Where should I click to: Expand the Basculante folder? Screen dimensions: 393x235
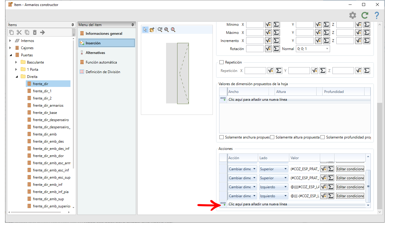coord(16,62)
